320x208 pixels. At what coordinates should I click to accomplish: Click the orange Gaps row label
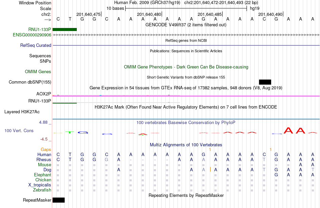[x=46, y=150]
